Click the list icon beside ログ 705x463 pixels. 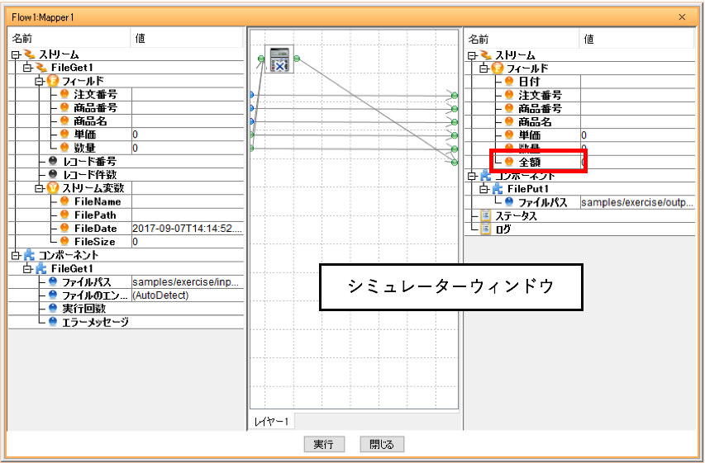pyautogui.click(x=486, y=229)
